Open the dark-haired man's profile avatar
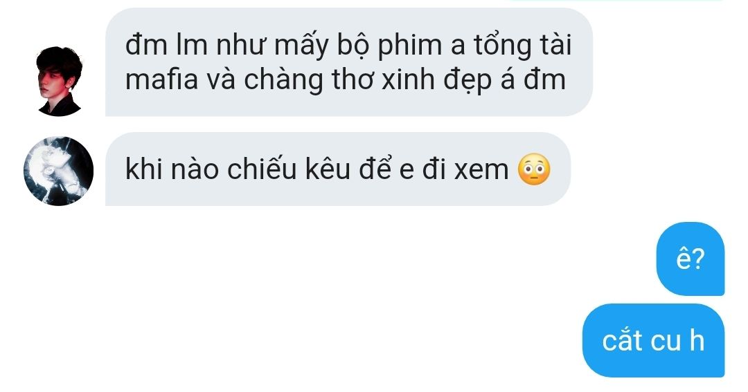The width and height of the screenshot is (748, 392). (x=59, y=81)
